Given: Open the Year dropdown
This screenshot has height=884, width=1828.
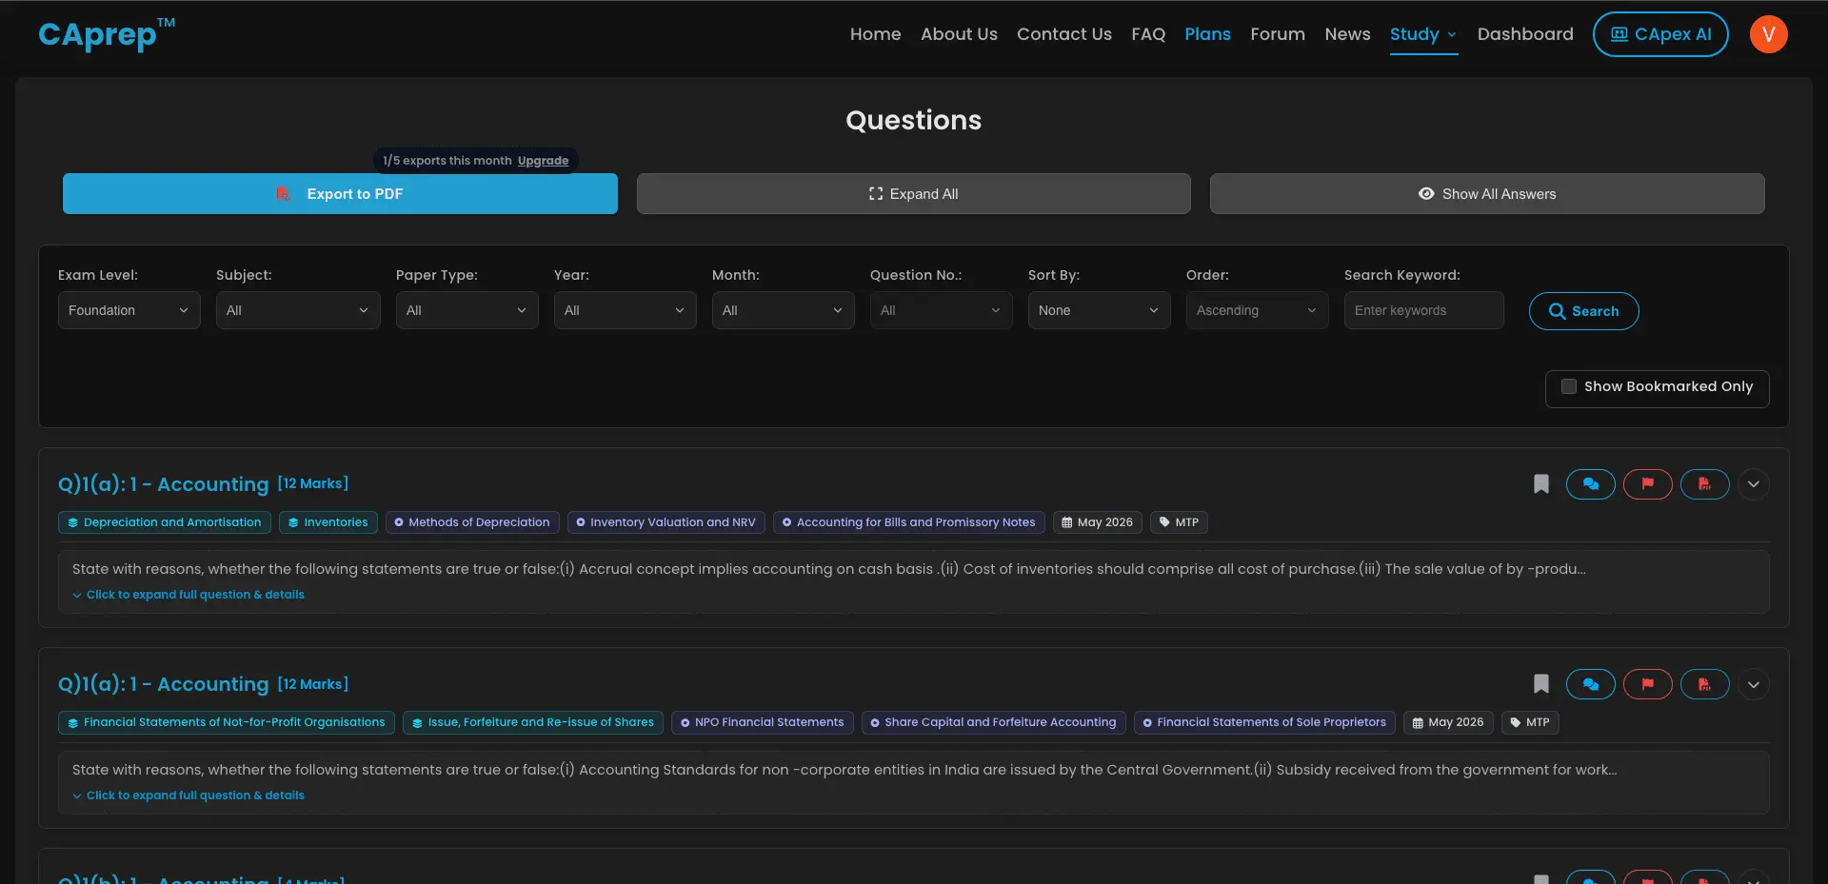Looking at the screenshot, I should [626, 310].
